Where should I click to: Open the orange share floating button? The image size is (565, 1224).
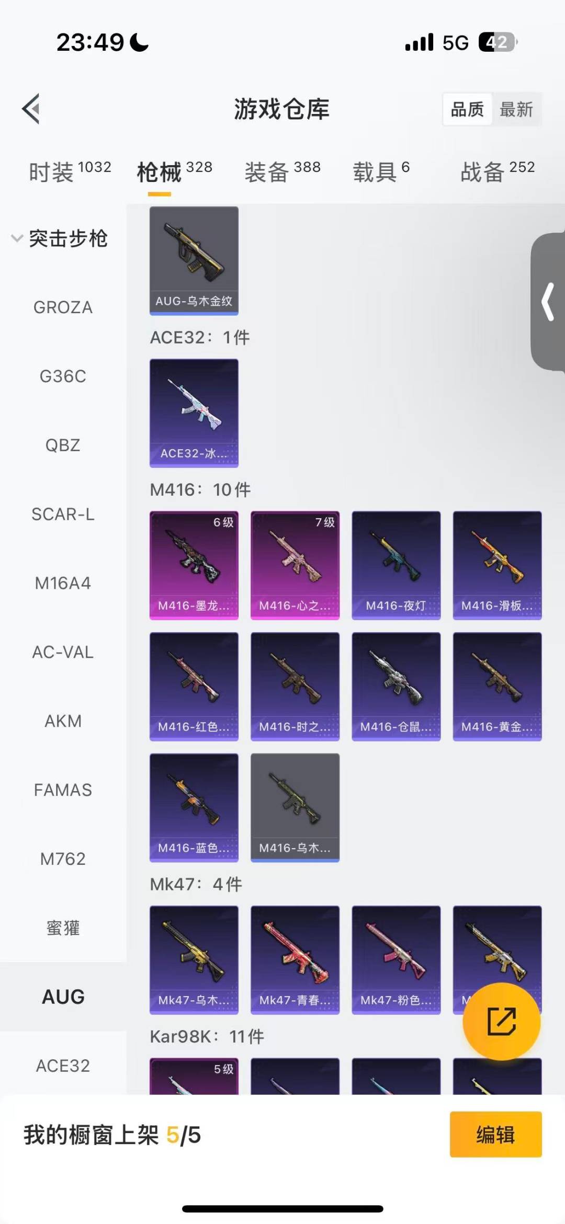coord(501,1021)
